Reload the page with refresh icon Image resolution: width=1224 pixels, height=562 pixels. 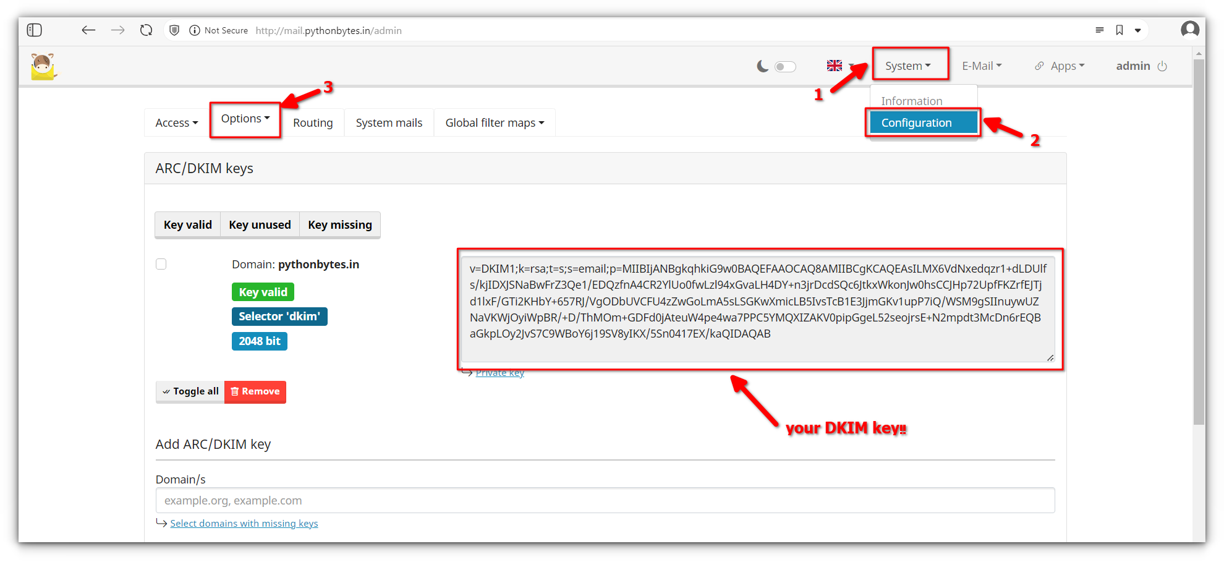tap(146, 30)
